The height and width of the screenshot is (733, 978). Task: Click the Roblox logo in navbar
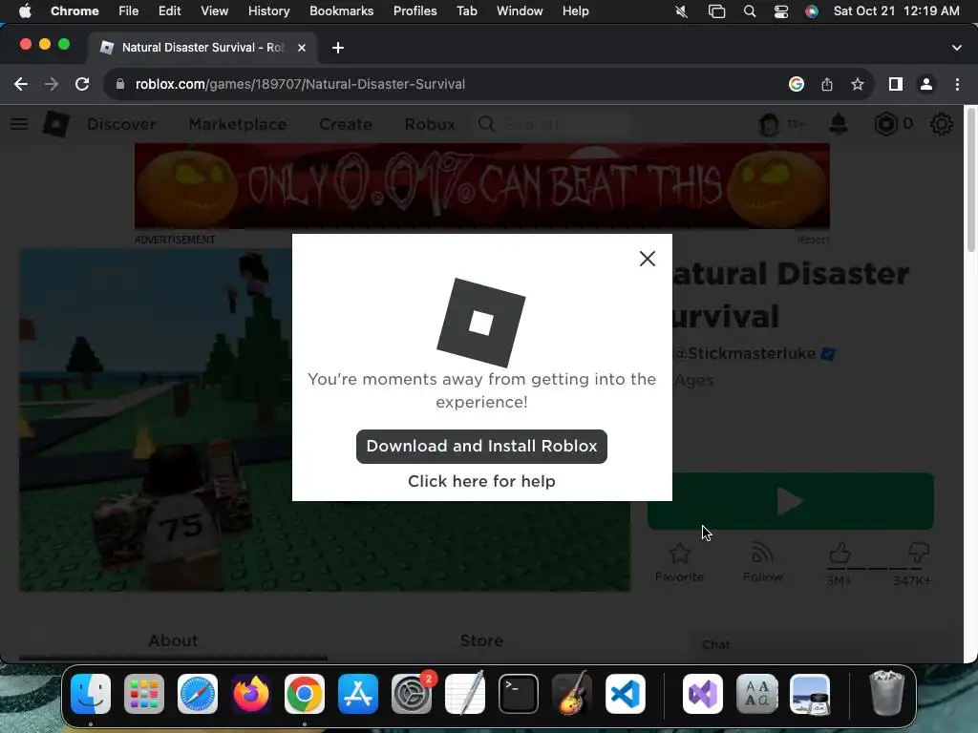55,124
